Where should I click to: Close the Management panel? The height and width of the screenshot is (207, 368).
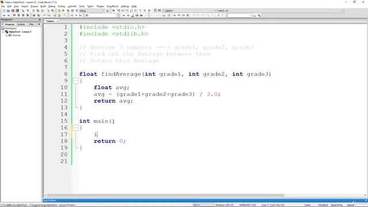[40, 20]
